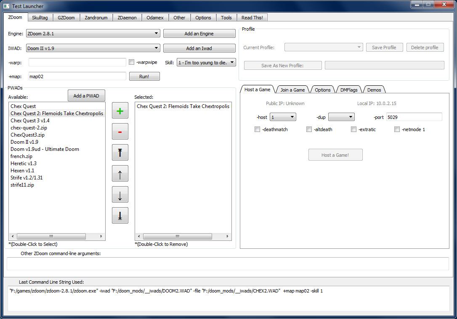Click the Selected list horizontal scrollbar
Image resolution: width=457 pixels, height=319 pixels.
(183, 236)
